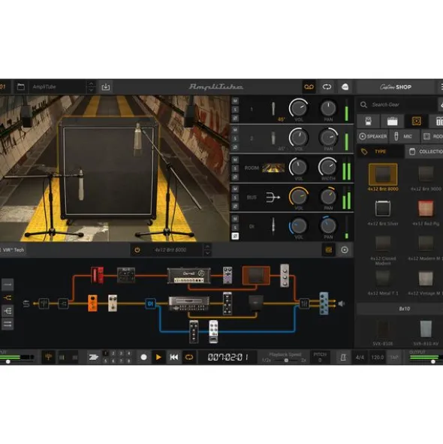
Task: Toggle cabinet power button beside 4x12 Brit 8000
Action: pyautogui.click(x=137, y=249)
